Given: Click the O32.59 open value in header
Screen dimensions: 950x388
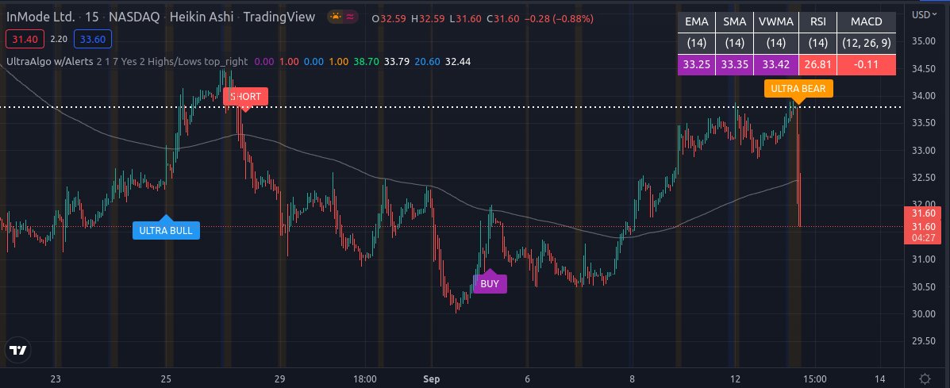Looking at the screenshot, I should [389, 18].
